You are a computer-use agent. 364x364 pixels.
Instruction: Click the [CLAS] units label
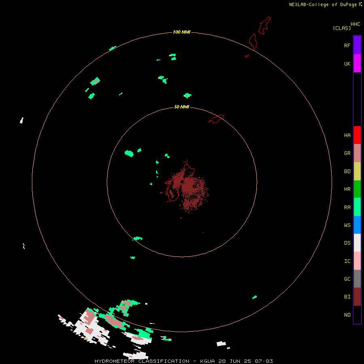pos(342,28)
